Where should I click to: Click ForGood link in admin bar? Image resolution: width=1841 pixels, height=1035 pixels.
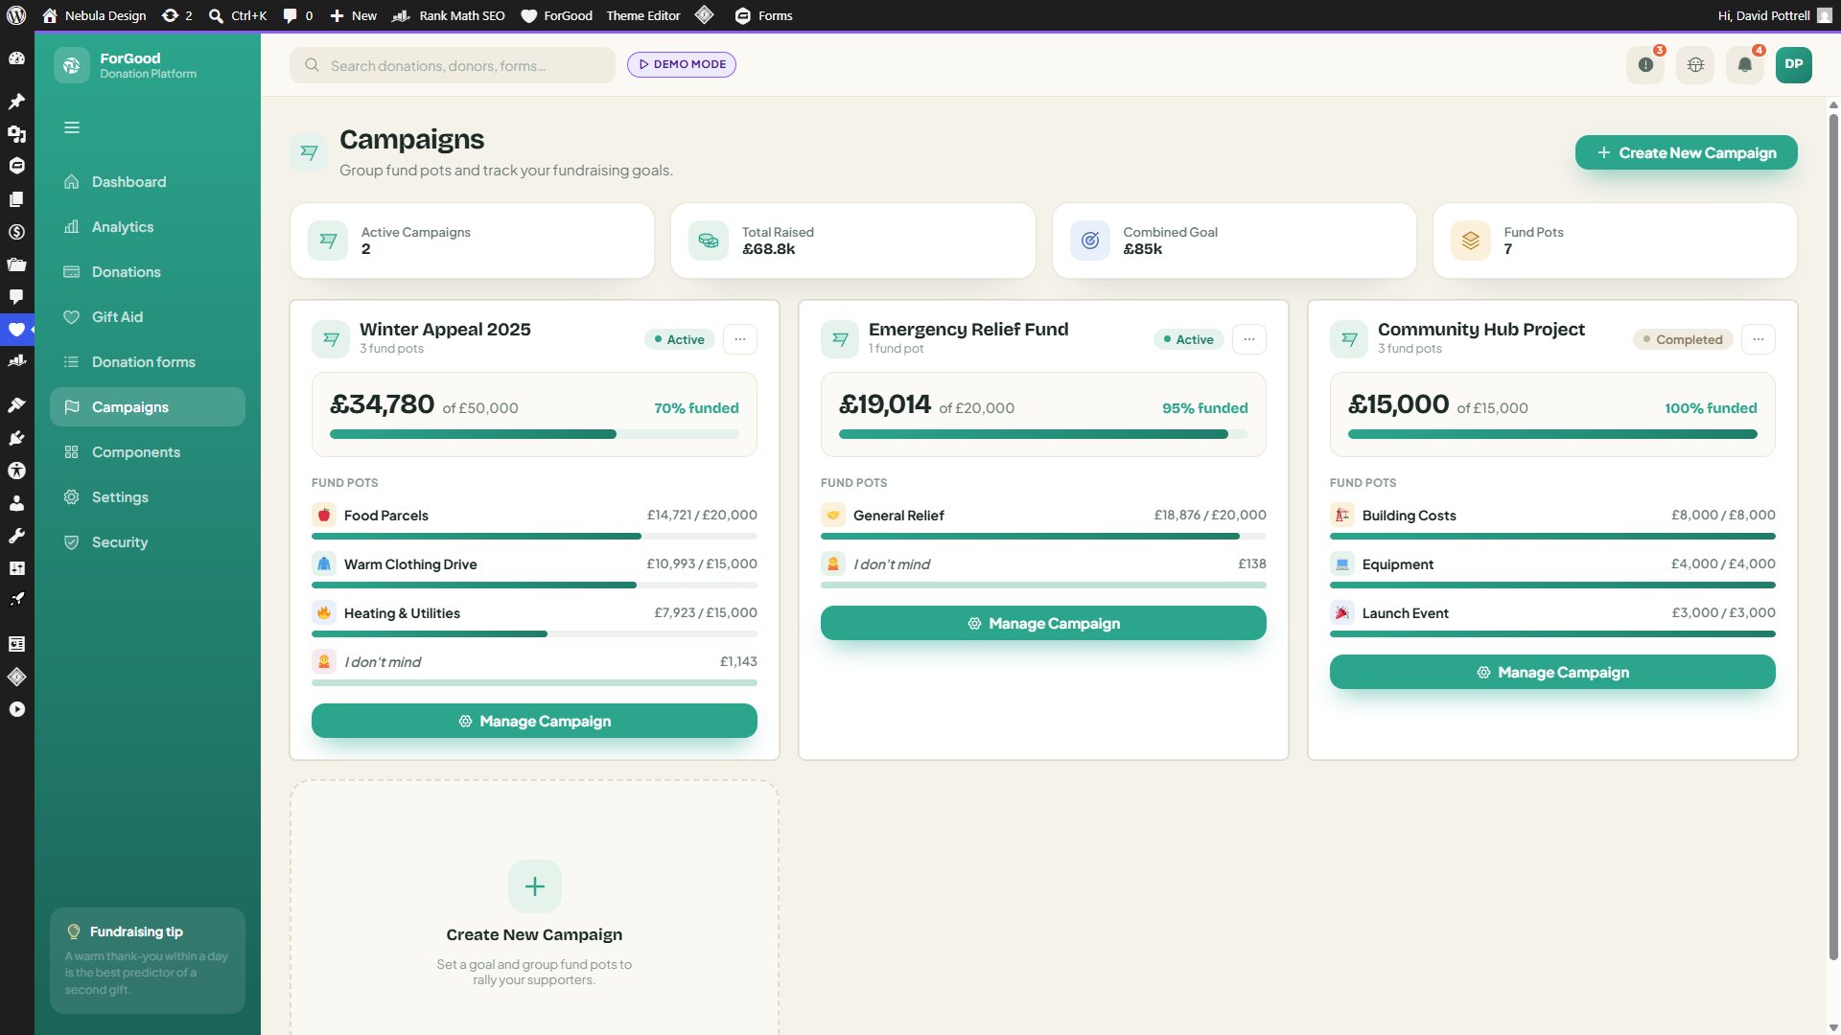point(557,15)
